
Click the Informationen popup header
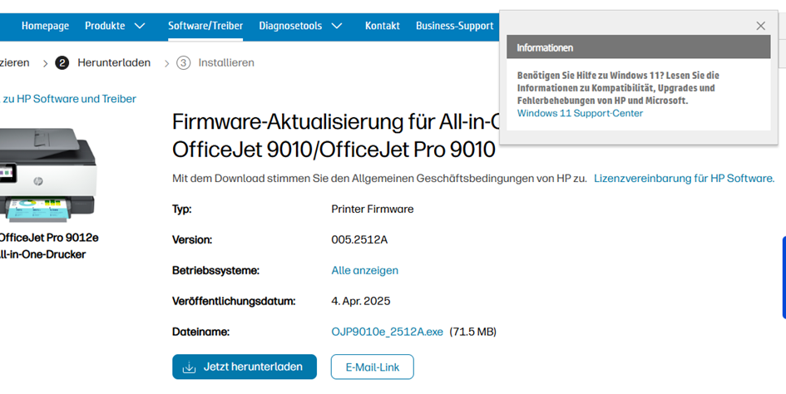tap(638, 47)
